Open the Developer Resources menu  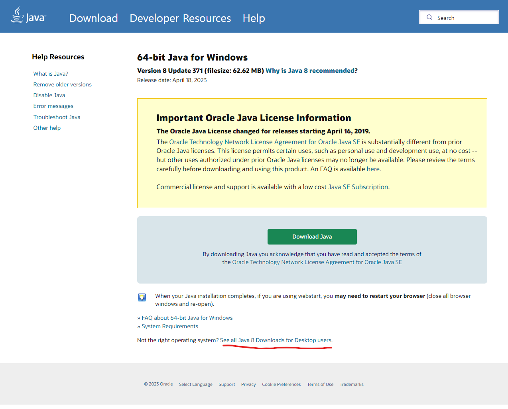(x=180, y=18)
